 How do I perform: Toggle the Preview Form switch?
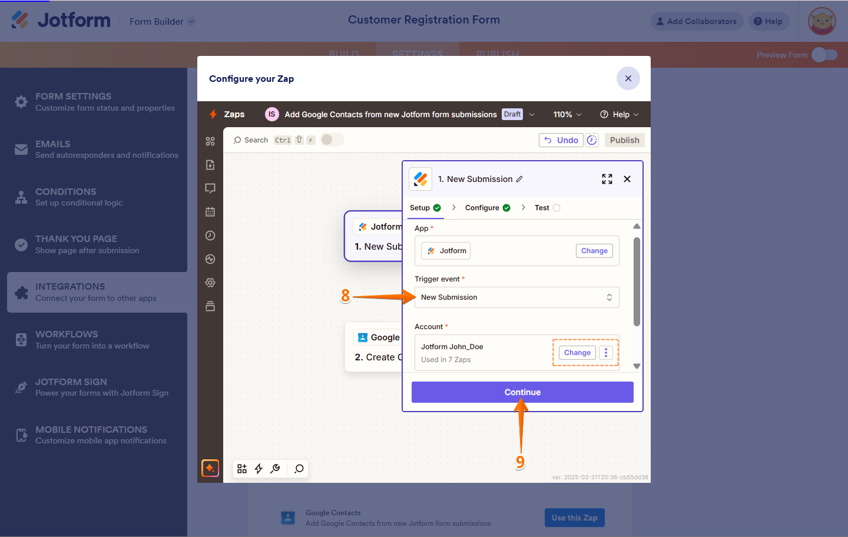click(x=824, y=55)
